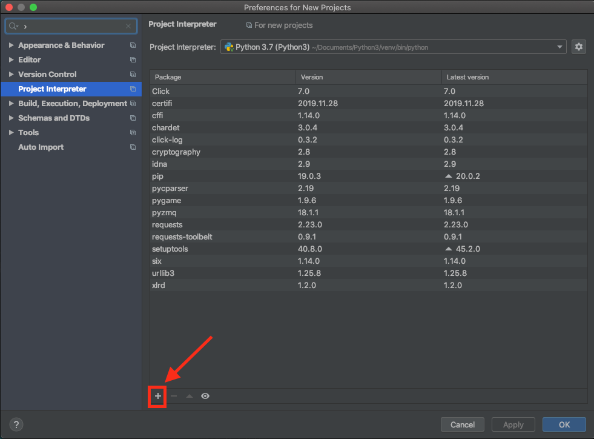Screen dimensions: 594x439
Task: Click the Python interpreter logo icon
Action: tap(229, 47)
